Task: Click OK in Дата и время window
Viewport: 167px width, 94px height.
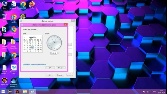Action: 49,75
